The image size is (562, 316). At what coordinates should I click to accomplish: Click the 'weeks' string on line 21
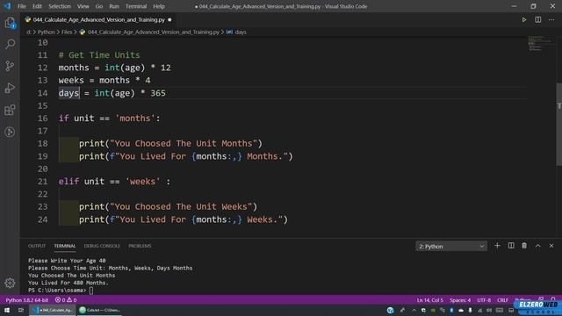tap(142, 182)
